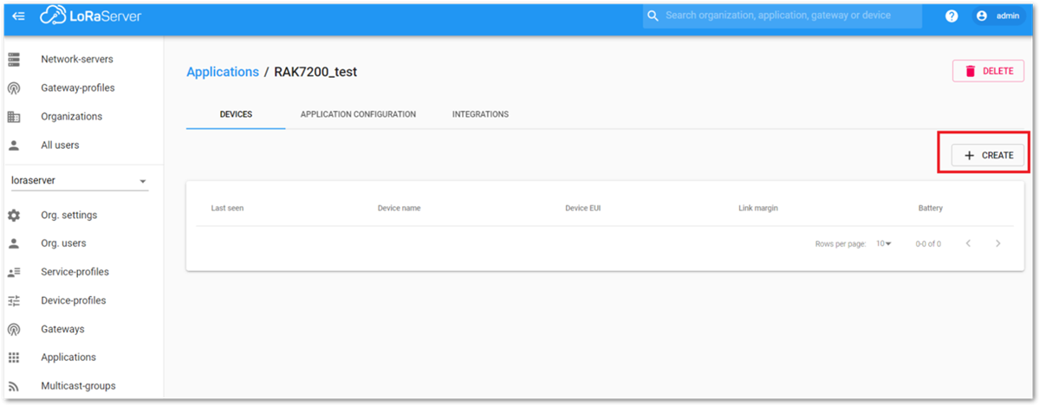
Task: Open Applications in the sidebar
Action: pyautogui.click(x=68, y=358)
